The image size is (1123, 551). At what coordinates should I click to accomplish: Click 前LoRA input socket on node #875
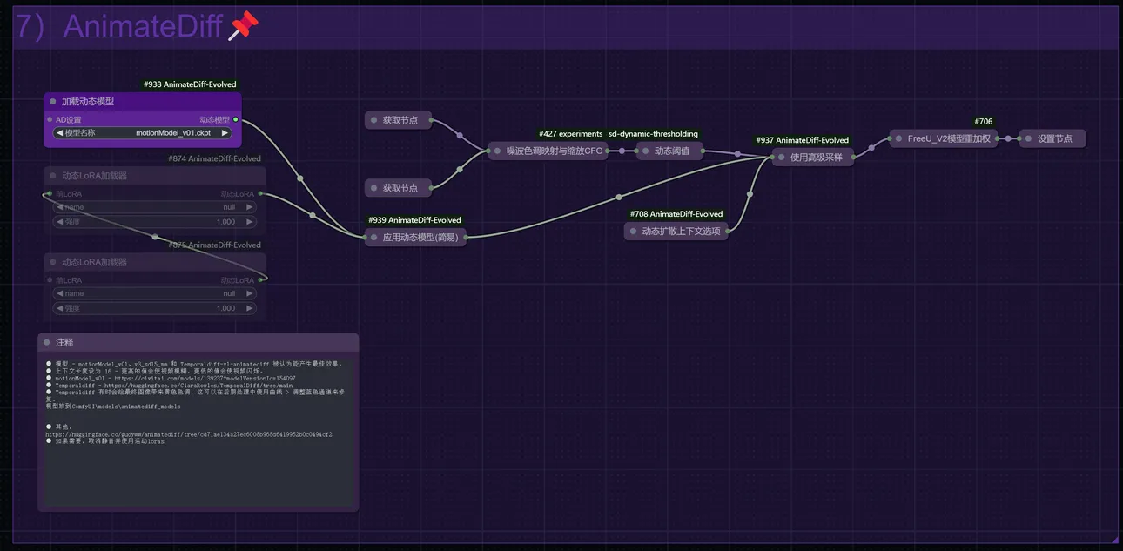click(x=50, y=280)
